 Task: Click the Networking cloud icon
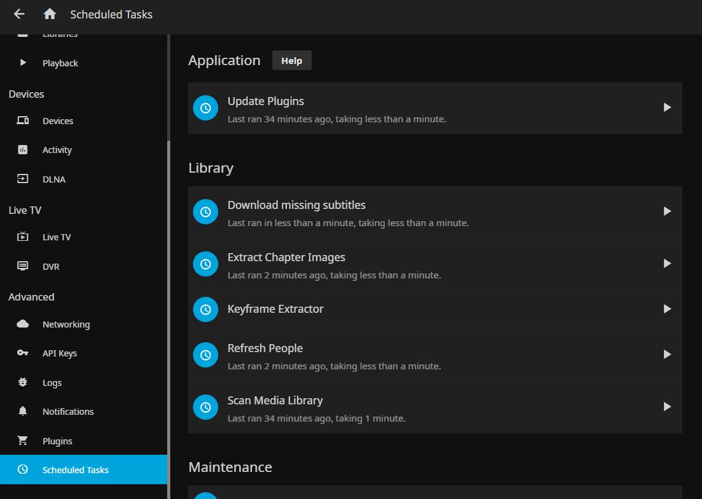pyautogui.click(x=23, y=324)
